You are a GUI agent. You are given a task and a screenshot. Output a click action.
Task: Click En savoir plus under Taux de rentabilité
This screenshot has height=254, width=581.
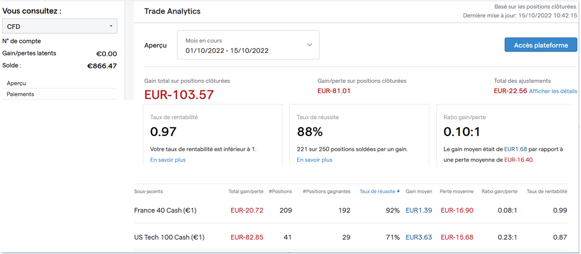(x=168, y=160)
